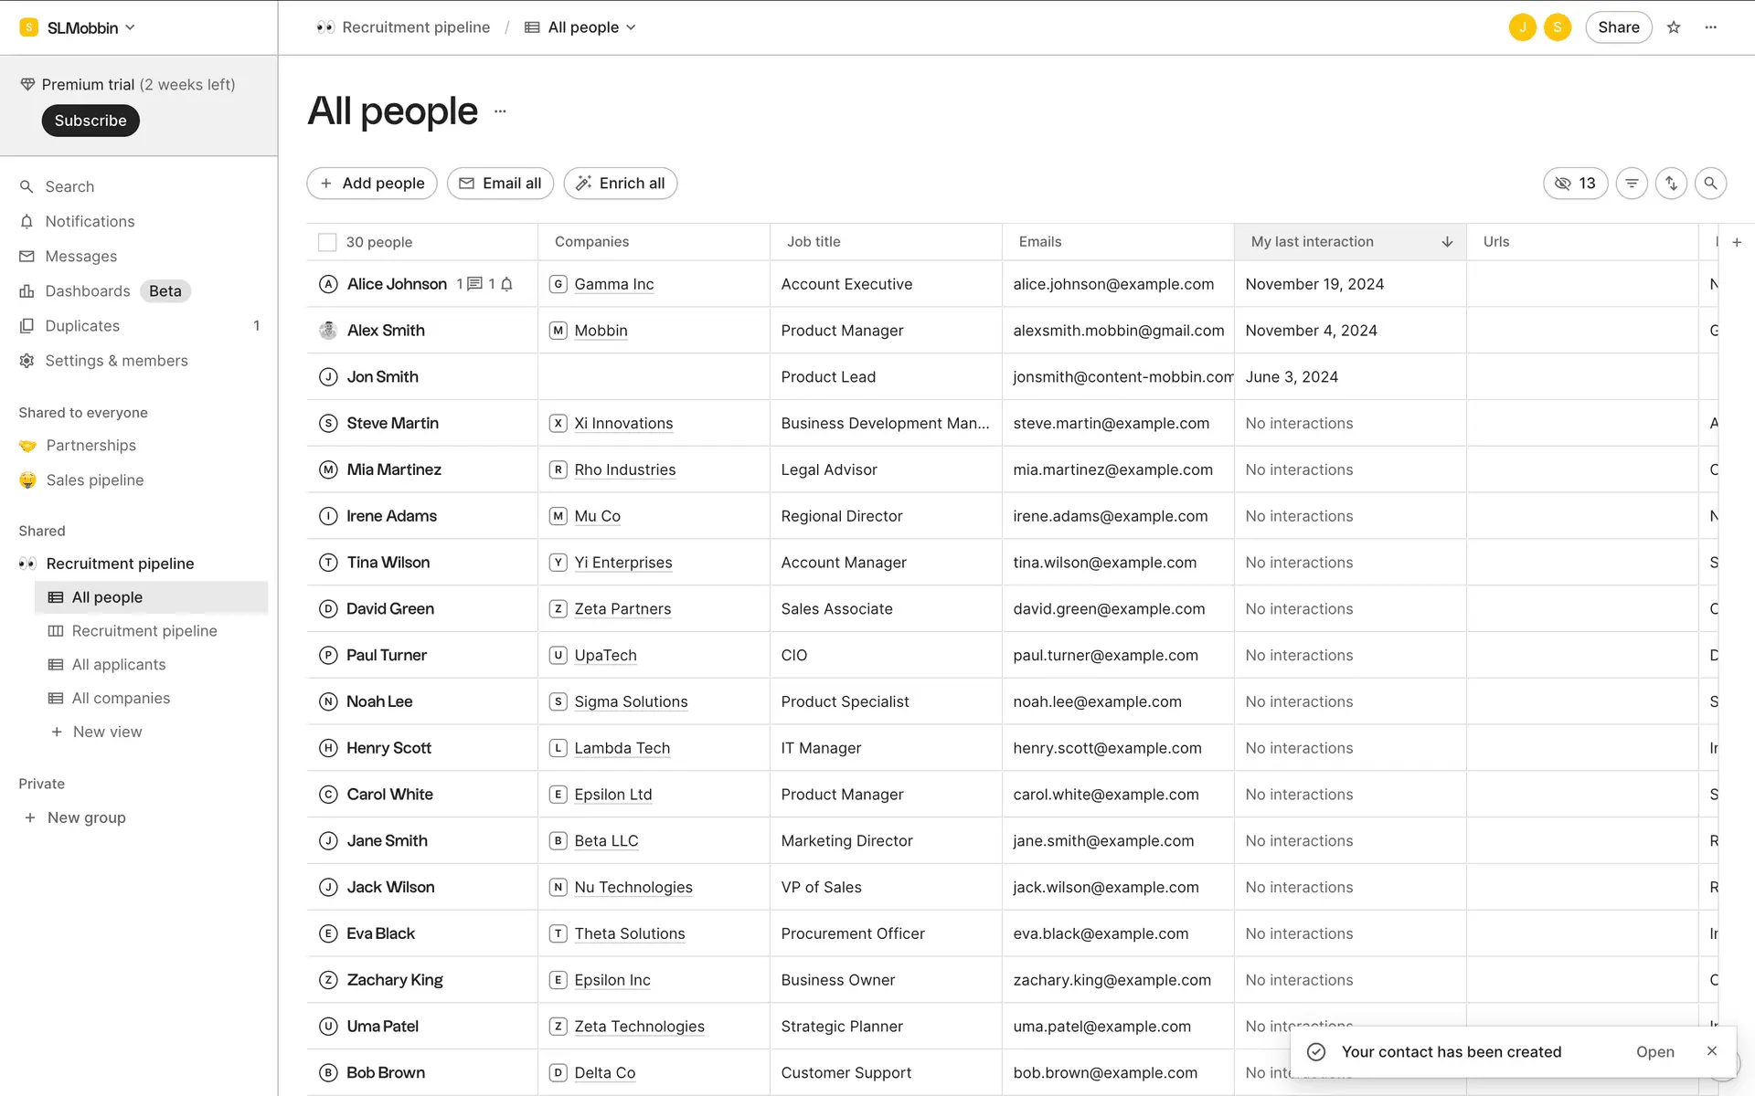Switch to the All applicants view
The width and height of the screenshot is (1755, 1096).
119,665
